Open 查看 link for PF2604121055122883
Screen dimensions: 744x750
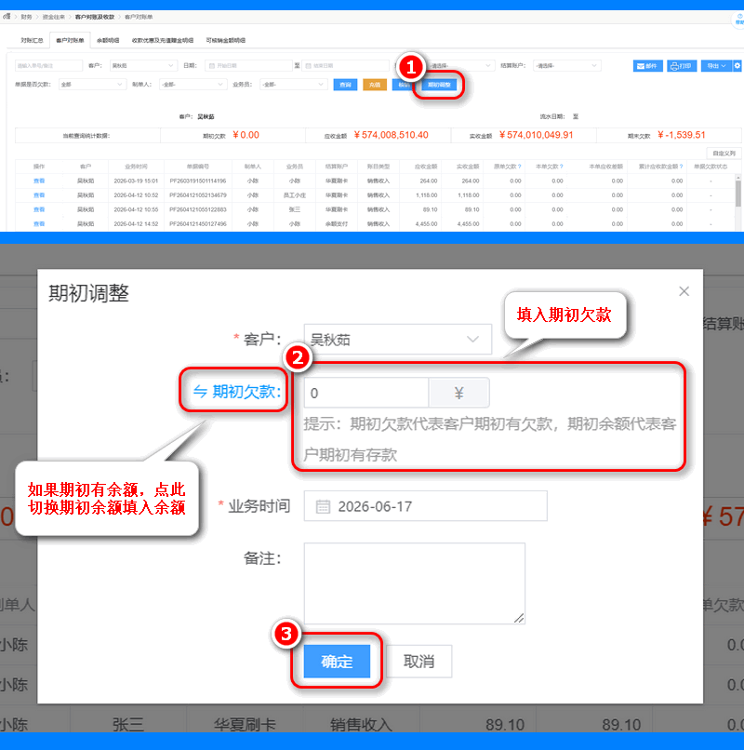coord(39,209)
